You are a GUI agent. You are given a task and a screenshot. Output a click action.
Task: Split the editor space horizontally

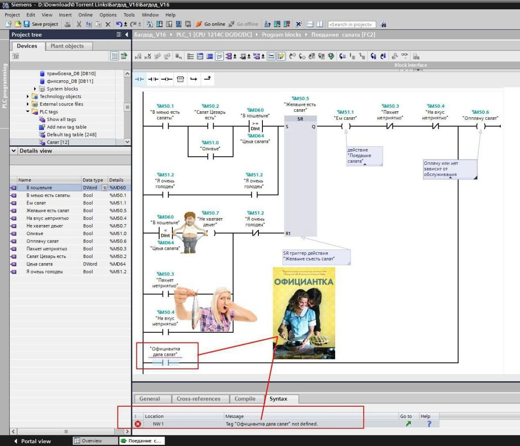click(x=310, y=24)
